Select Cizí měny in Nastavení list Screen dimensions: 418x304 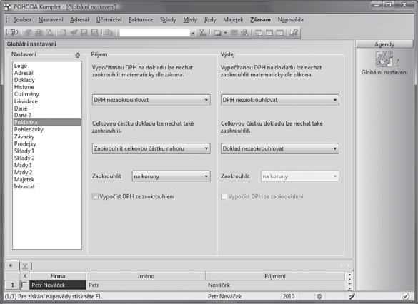click(26, 94)
